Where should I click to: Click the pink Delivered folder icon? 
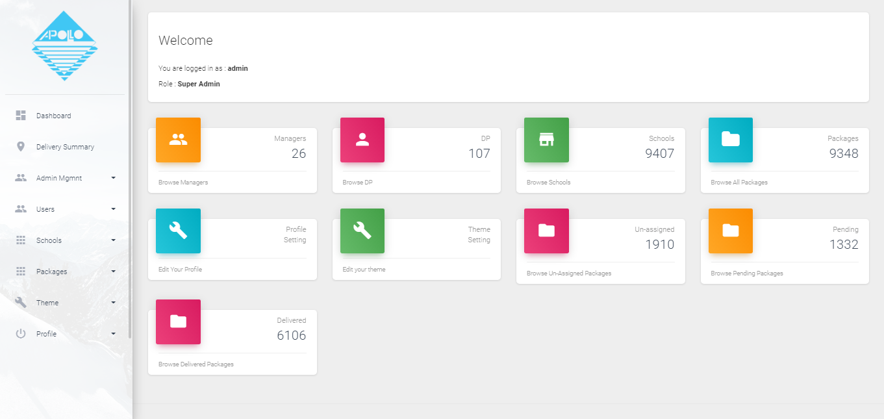tap(178, 322)
